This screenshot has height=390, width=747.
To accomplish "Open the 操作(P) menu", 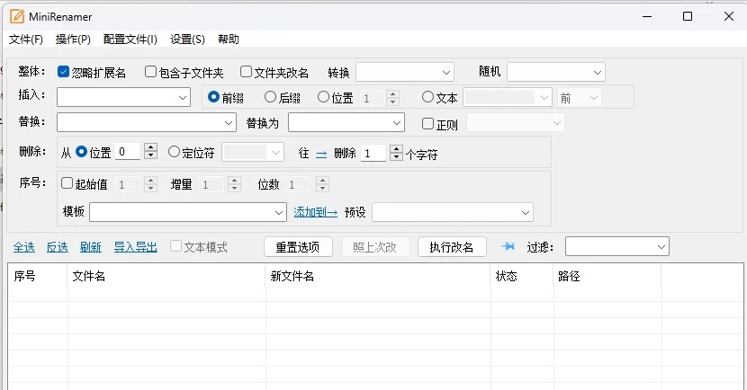I will click(73, 40).
